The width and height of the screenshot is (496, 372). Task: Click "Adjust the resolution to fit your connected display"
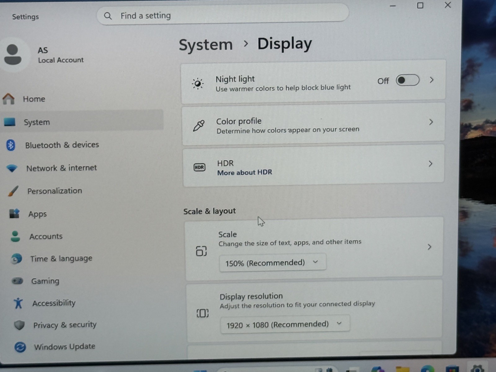click(x=297, y=305)
